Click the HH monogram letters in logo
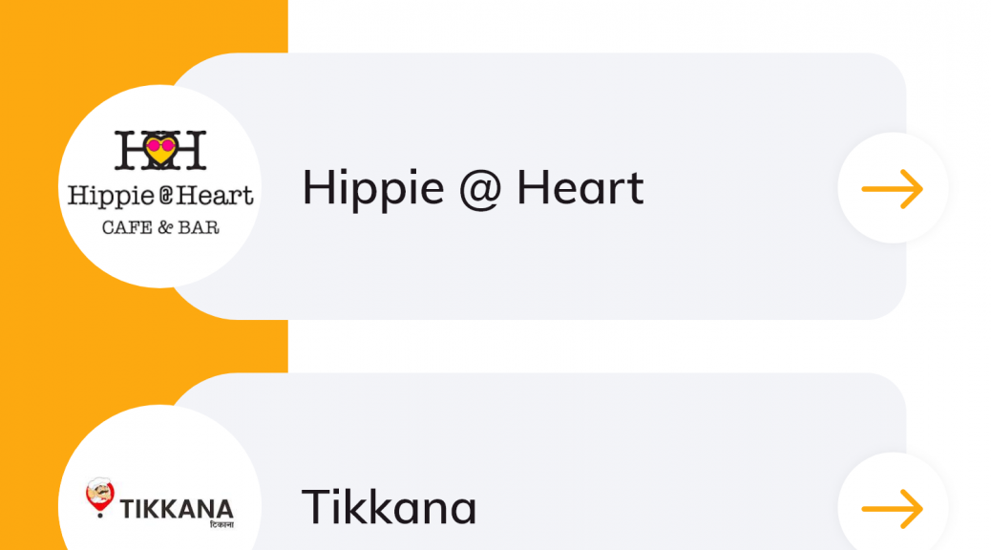991x550 pixels. coord(160,151)
